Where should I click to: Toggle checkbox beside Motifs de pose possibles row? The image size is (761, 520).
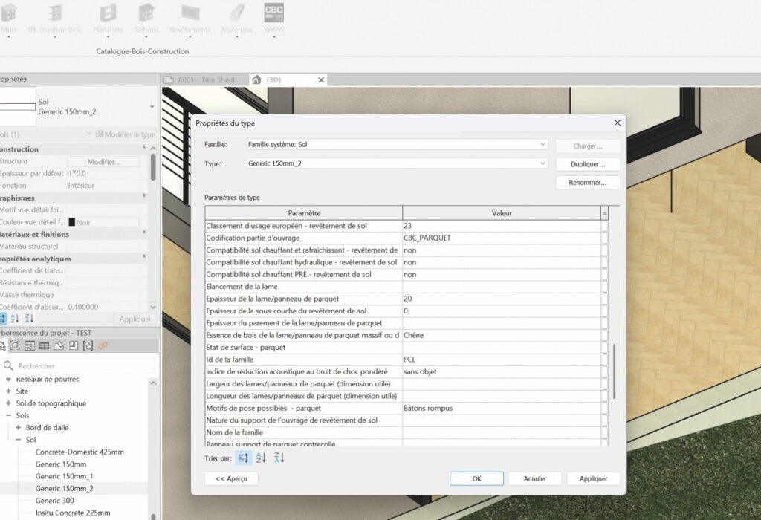point(604,408)
